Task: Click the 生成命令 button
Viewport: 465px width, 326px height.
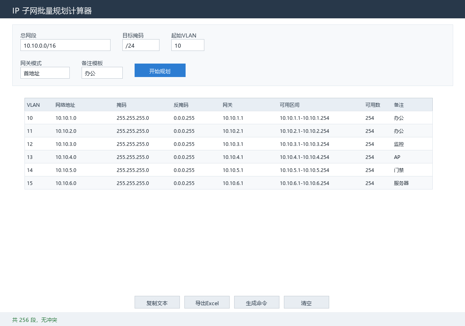Action: click(x=257, y=302)
